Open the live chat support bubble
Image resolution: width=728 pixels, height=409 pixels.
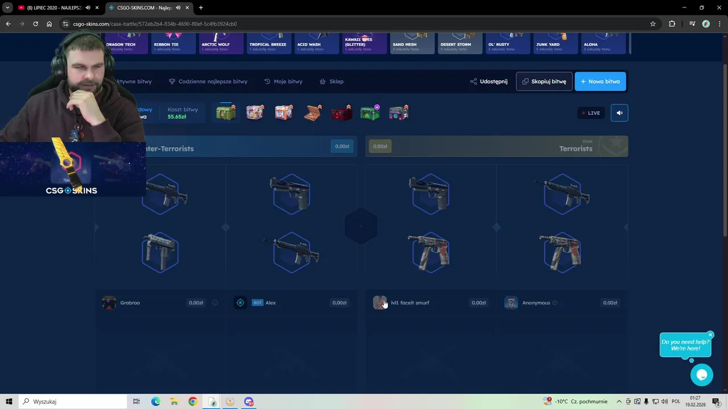tap(702, 375)
